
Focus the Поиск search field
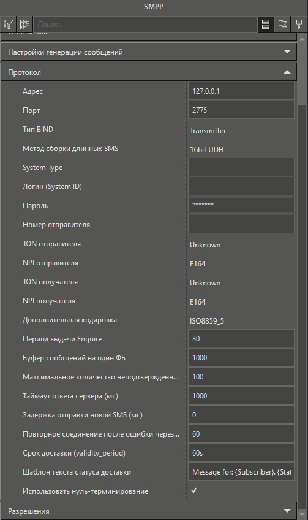tap(145, 24)
